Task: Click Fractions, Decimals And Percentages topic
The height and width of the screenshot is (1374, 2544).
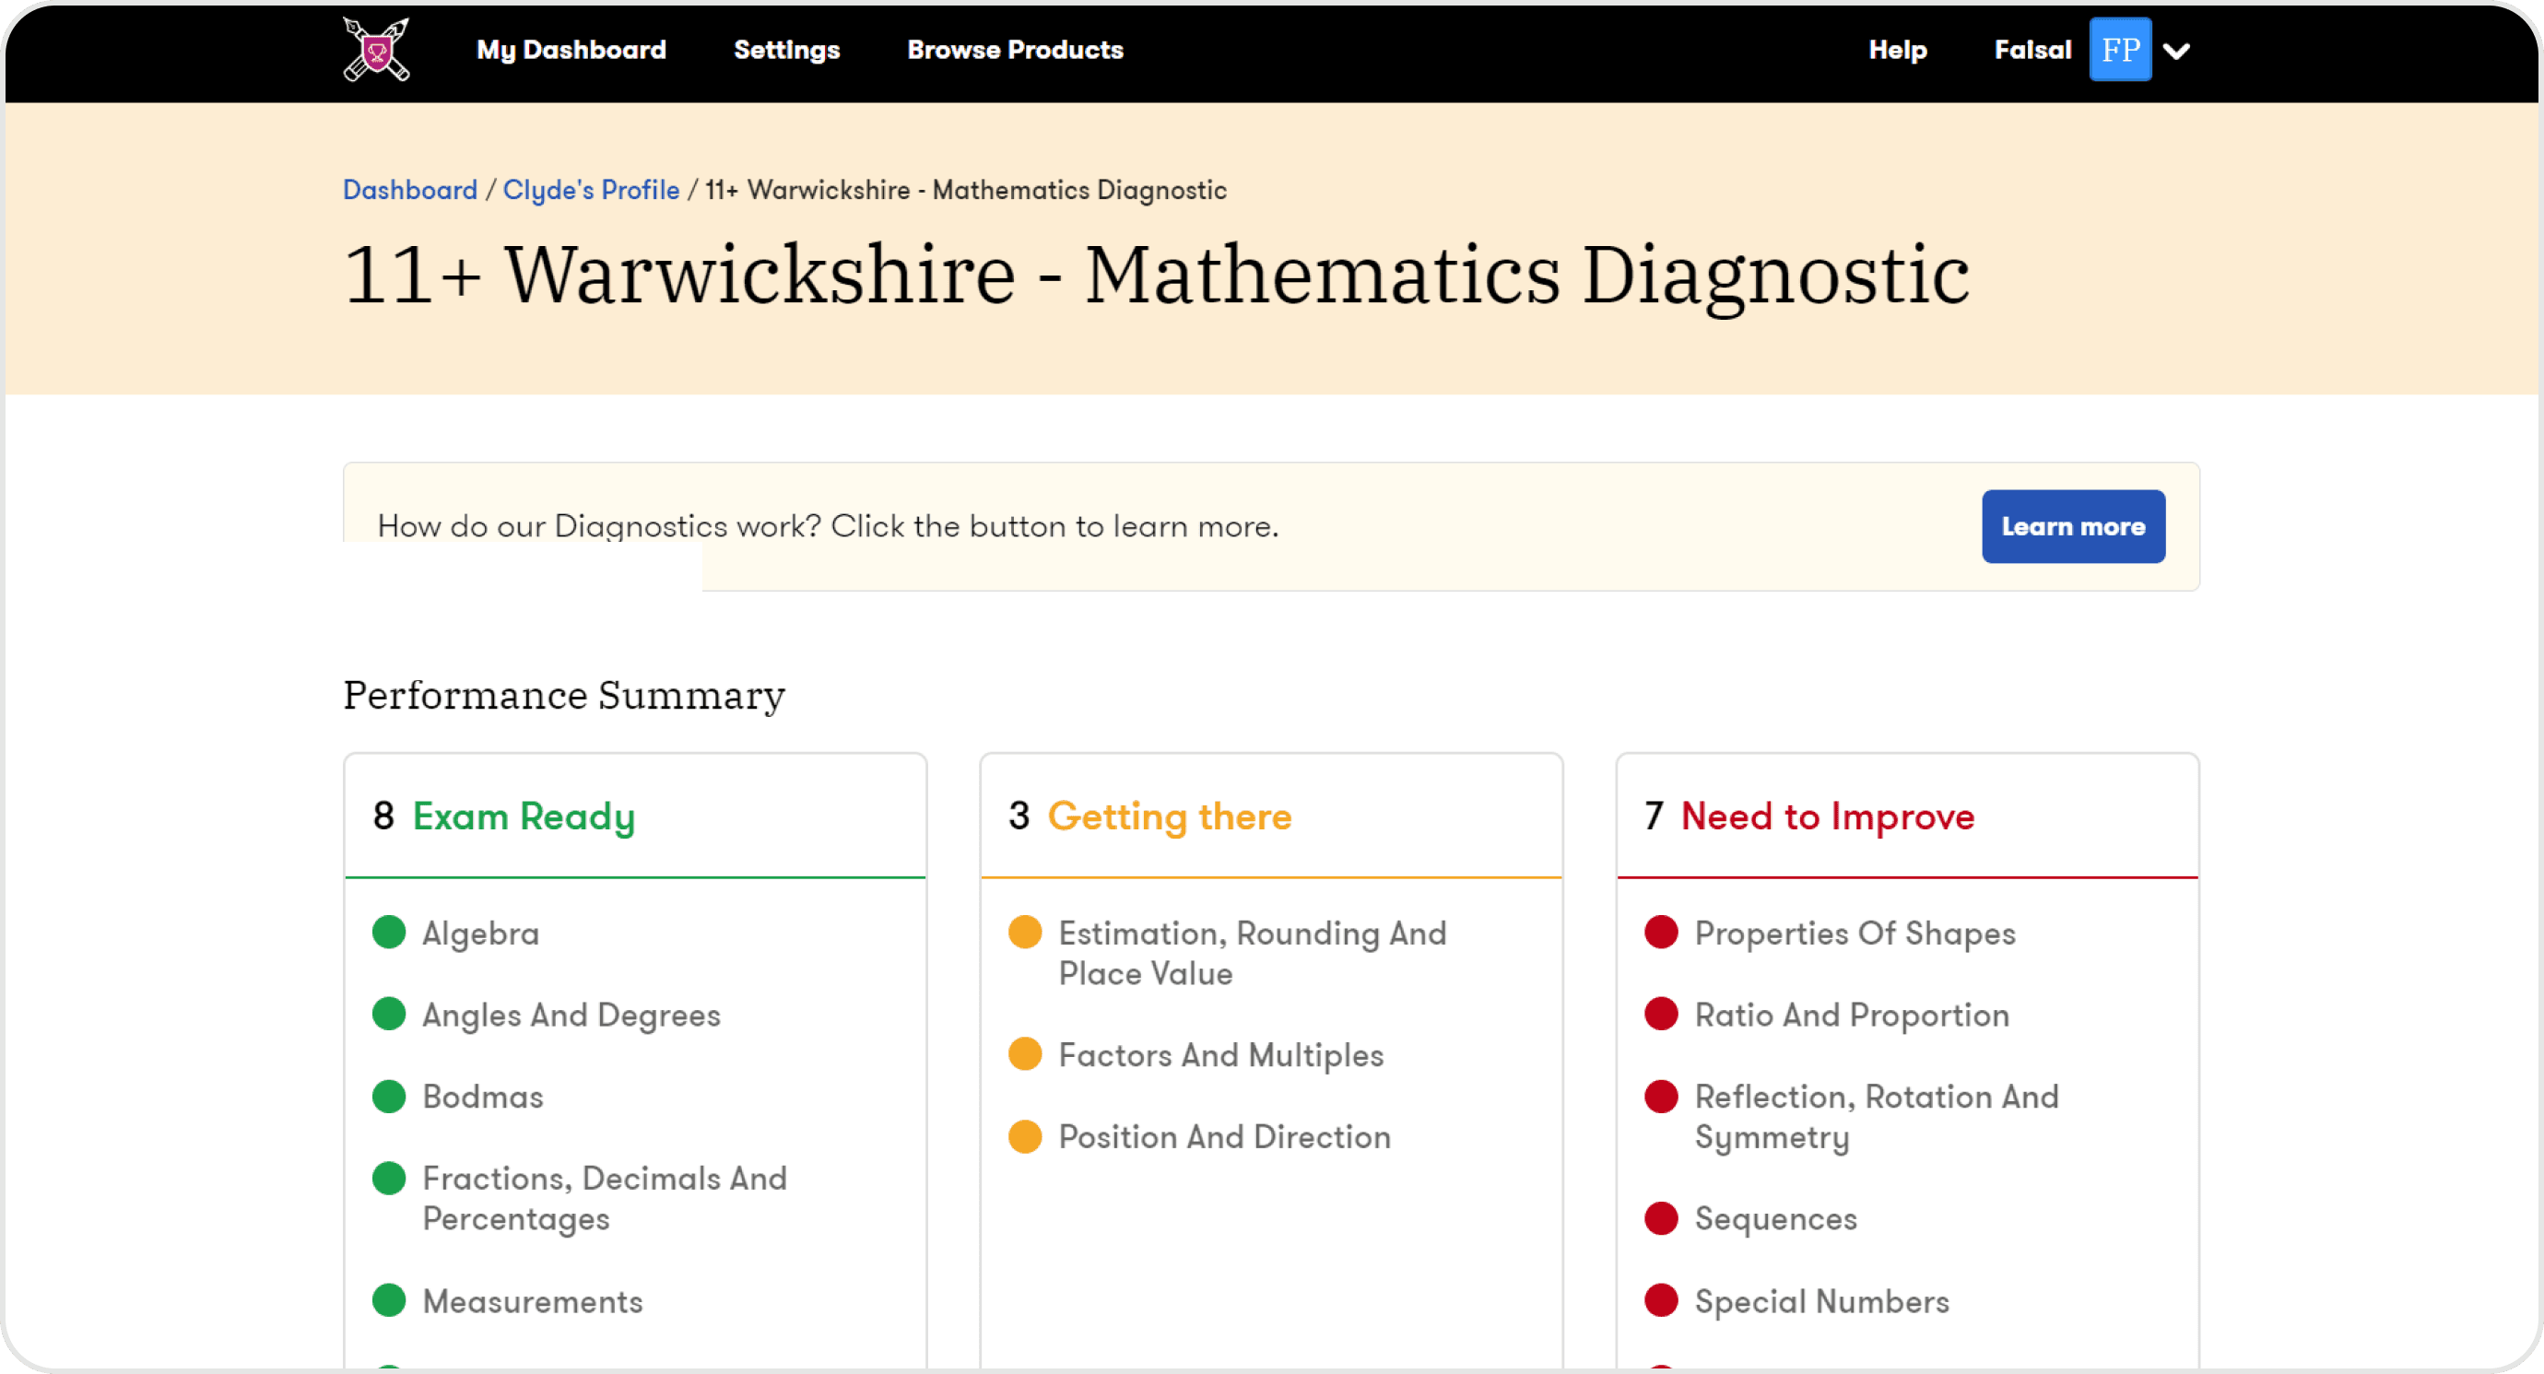Action: [x=605, y=1198]
